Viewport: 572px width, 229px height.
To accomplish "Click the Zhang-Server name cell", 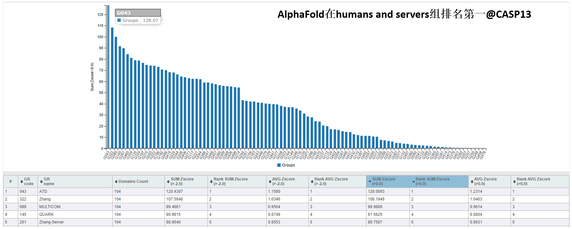I will pos(51,222).
